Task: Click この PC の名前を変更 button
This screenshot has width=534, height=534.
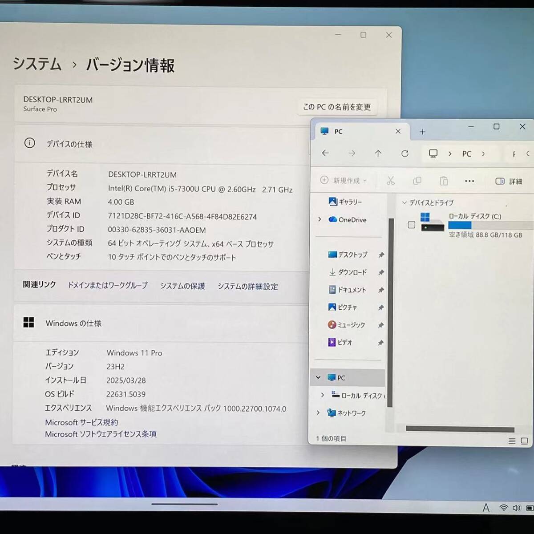Action: [337, 107]
